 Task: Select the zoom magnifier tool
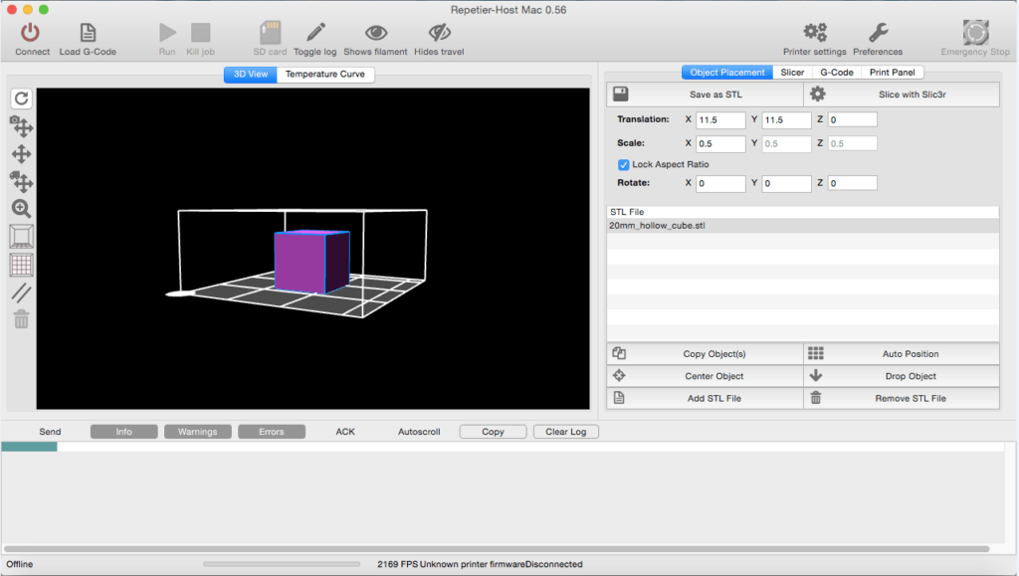[x=22, y=209]
